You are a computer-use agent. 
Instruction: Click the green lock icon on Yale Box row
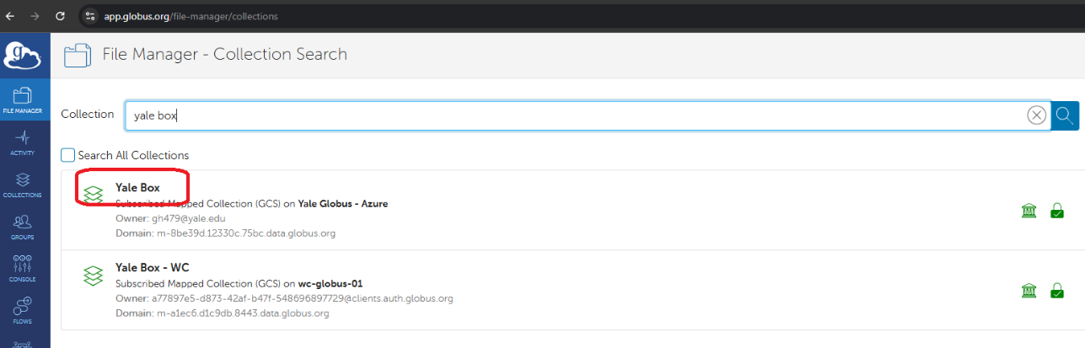[x=1056, y=211]
